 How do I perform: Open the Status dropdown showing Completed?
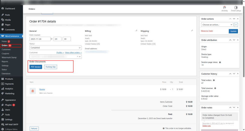(x=56, y=48)
